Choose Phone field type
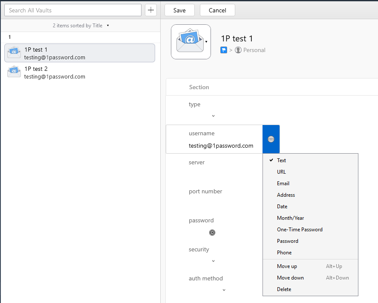 click(x=310, y=253)
